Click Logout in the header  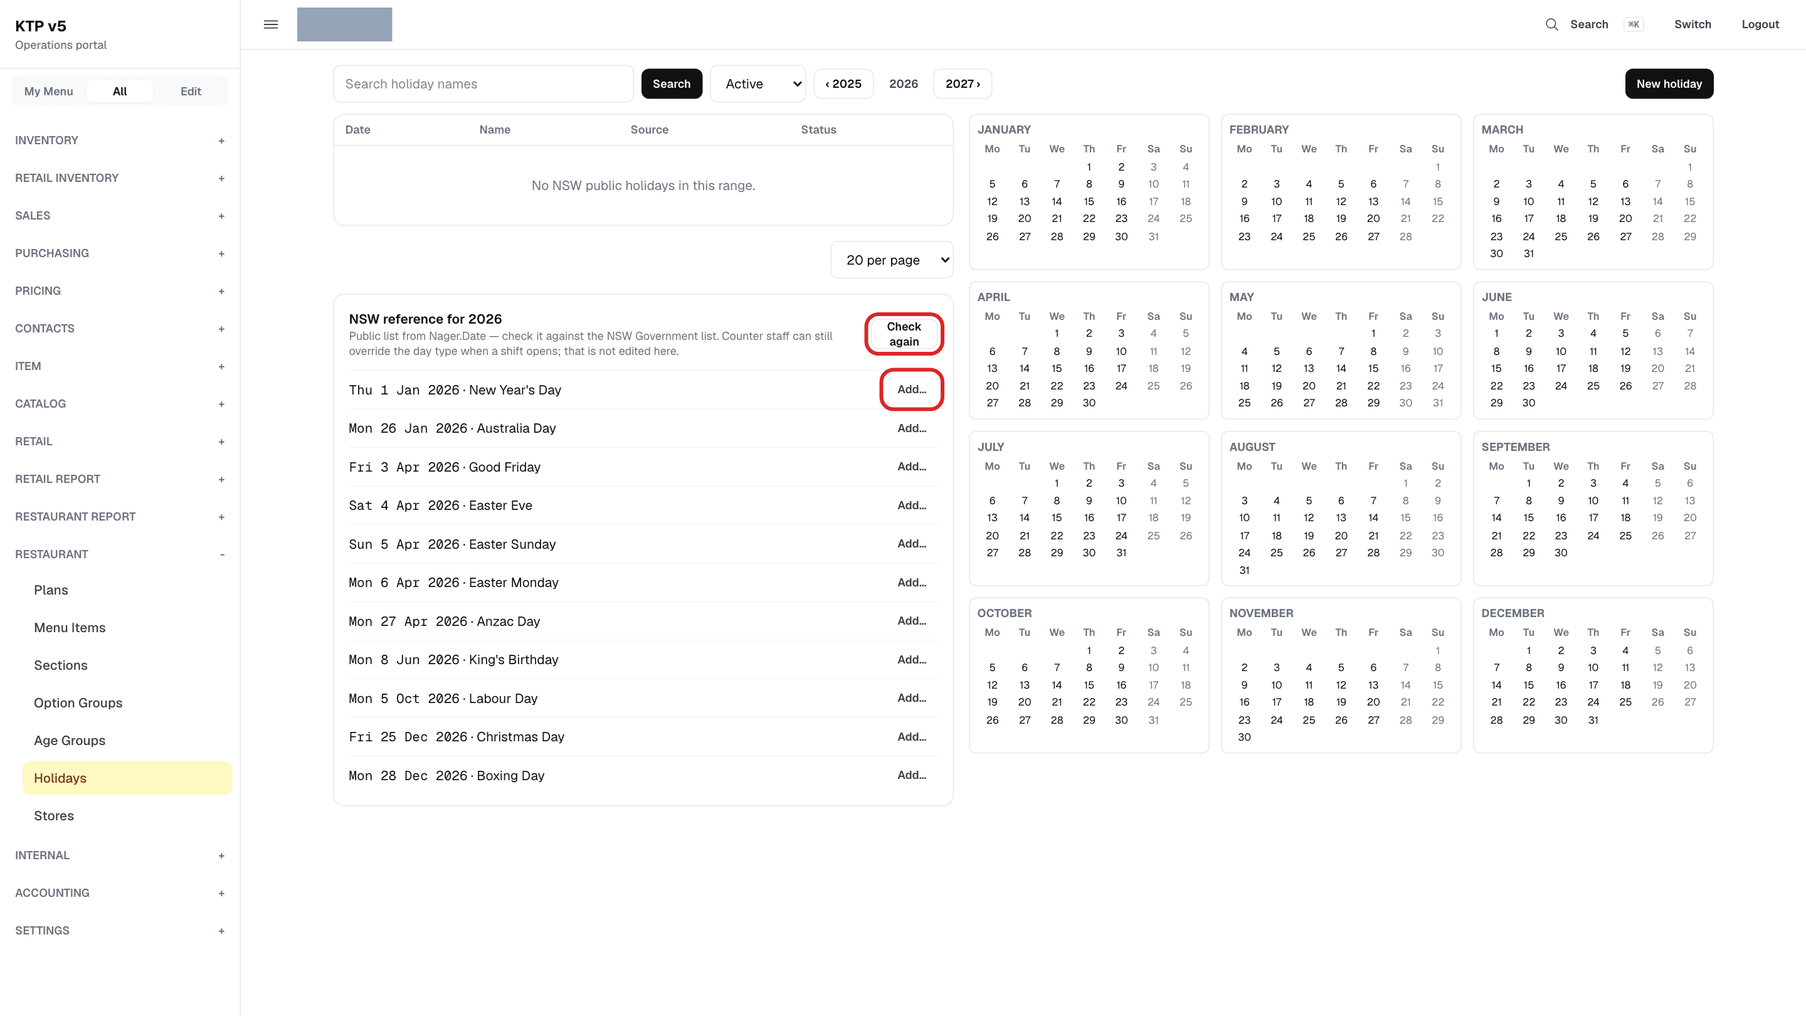(x=1760, y=24)
